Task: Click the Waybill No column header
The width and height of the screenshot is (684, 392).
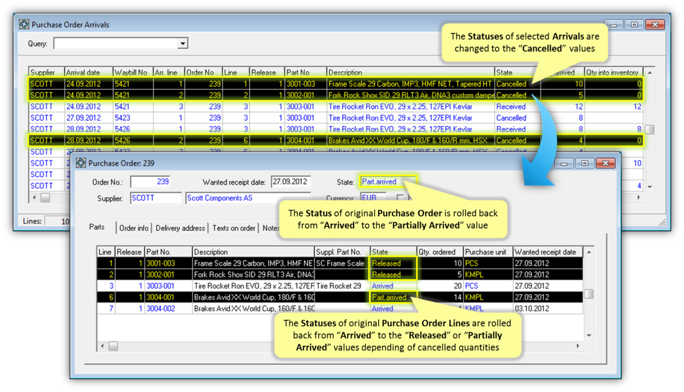Action: pyautogui.click(x=133, y=73)
